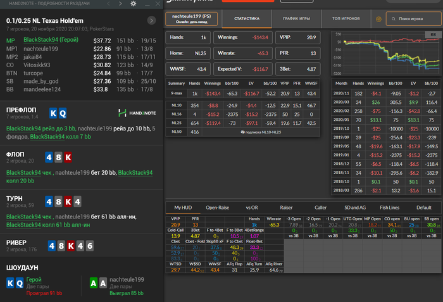The height and width of the screenshot is (302, 443).
Task: Select nachteule199 (PS) player button
Action: [x=191, y=18]
